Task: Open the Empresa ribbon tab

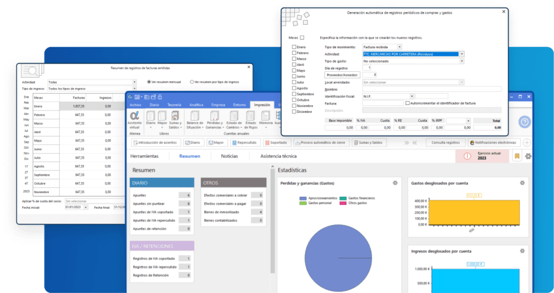Action: pyautogui.click(x=219, y=105)
